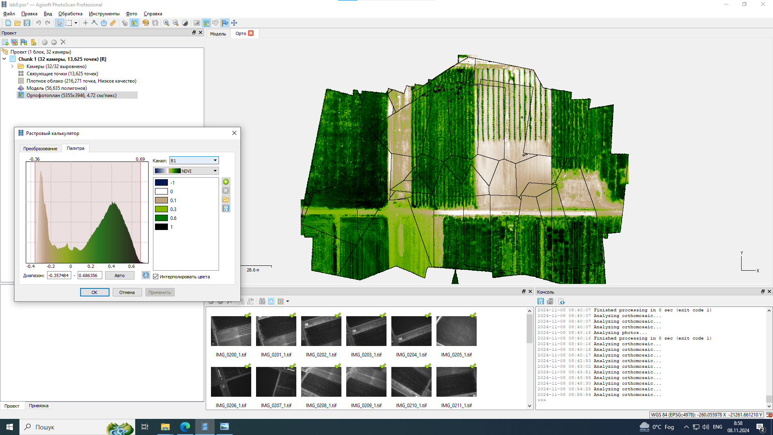Click the add chunk icon in Project panel
The image size is (773, 435).
pyautogui.click(x=5, y=42)
